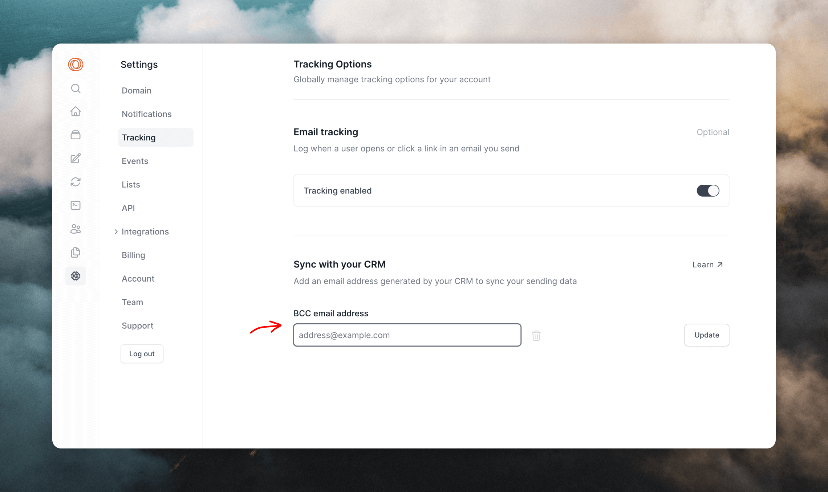Click the settings gear icon in sidebar
The height and width of the screenshot is (492, 828).
point(76,276)
